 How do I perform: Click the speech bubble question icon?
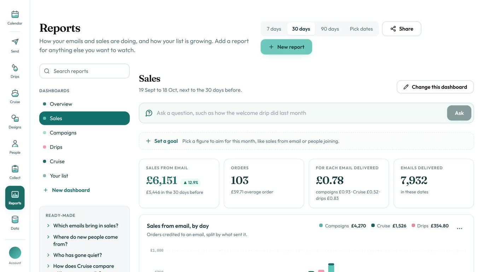tap(149, 113)
